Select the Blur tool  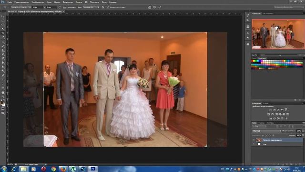pos(3,67)
